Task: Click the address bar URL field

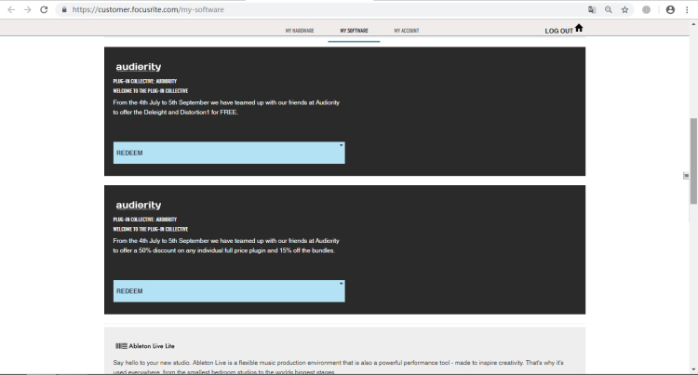Action: pyautogui.click(x=279, y=9)
